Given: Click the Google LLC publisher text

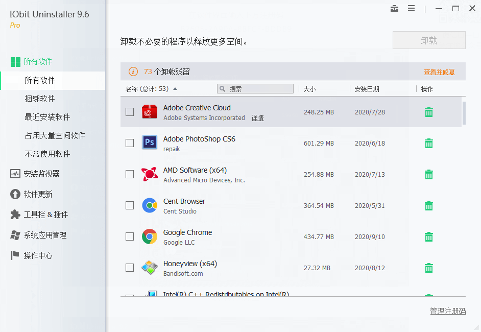Looking at the screenshot, I should 179,243.
